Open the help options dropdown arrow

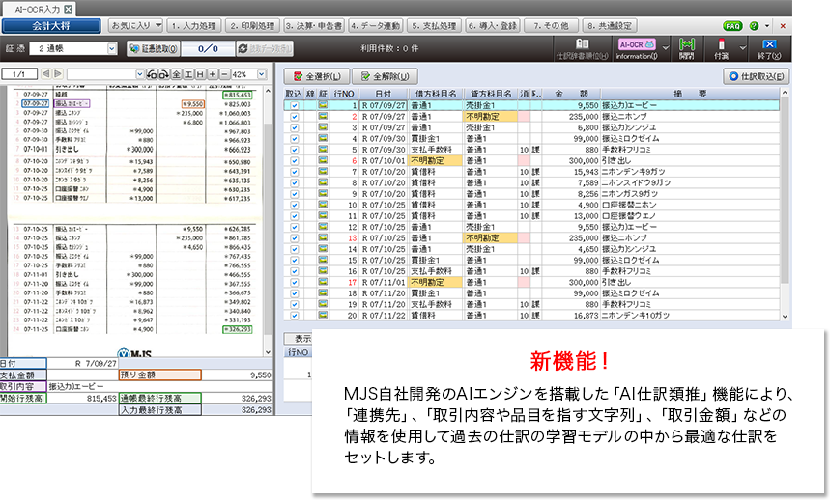767,26
